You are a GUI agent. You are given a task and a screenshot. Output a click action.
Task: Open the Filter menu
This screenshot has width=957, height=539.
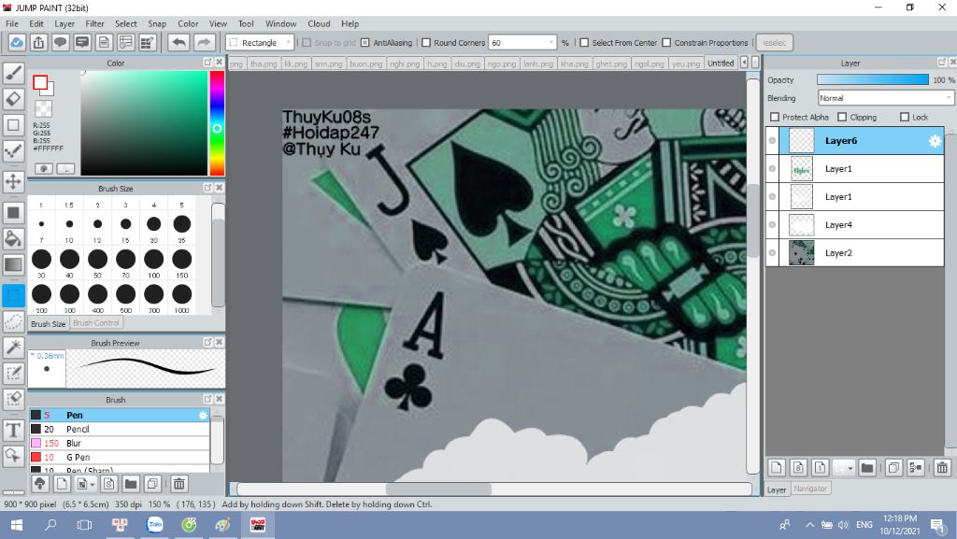[94, 23]
